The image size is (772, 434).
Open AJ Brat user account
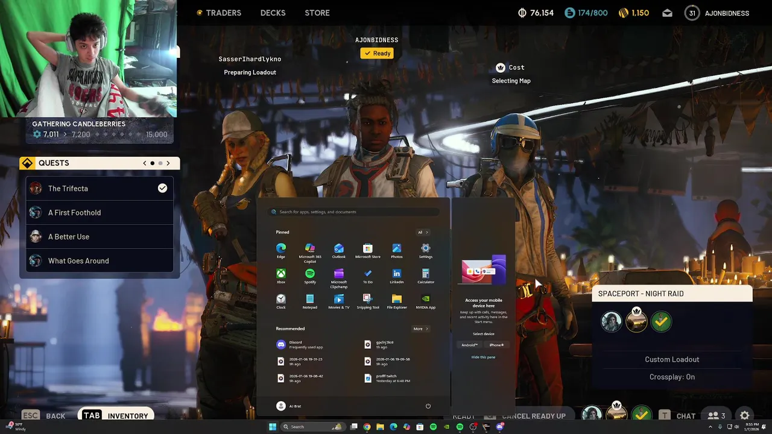pyautogui.click(x=289, y=406)
